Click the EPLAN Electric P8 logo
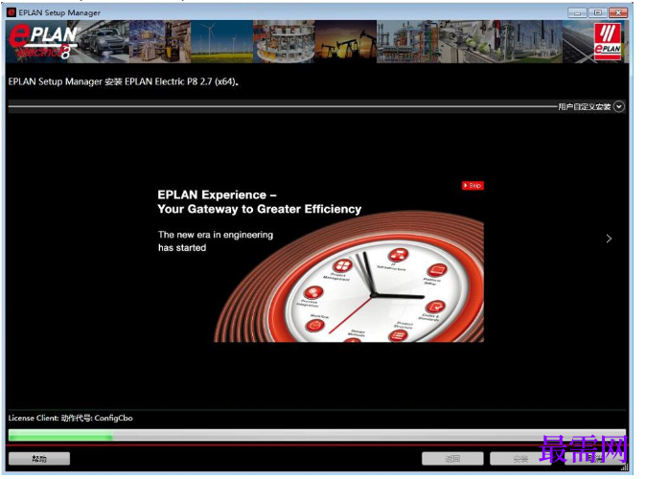The image size is (646, 479). [x=43, y=41]
